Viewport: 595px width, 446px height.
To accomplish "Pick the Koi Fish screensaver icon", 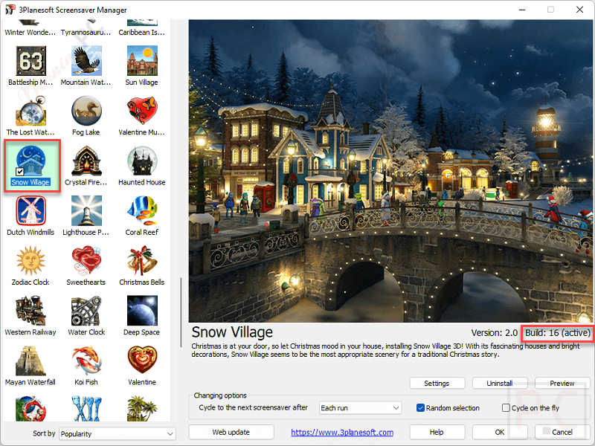I will (x=86, y=361).
